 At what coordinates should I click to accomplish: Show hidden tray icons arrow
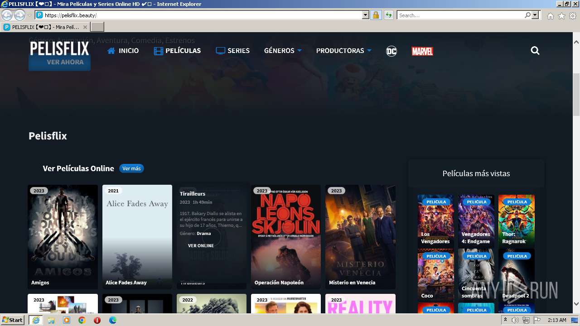tap(506, 320)
